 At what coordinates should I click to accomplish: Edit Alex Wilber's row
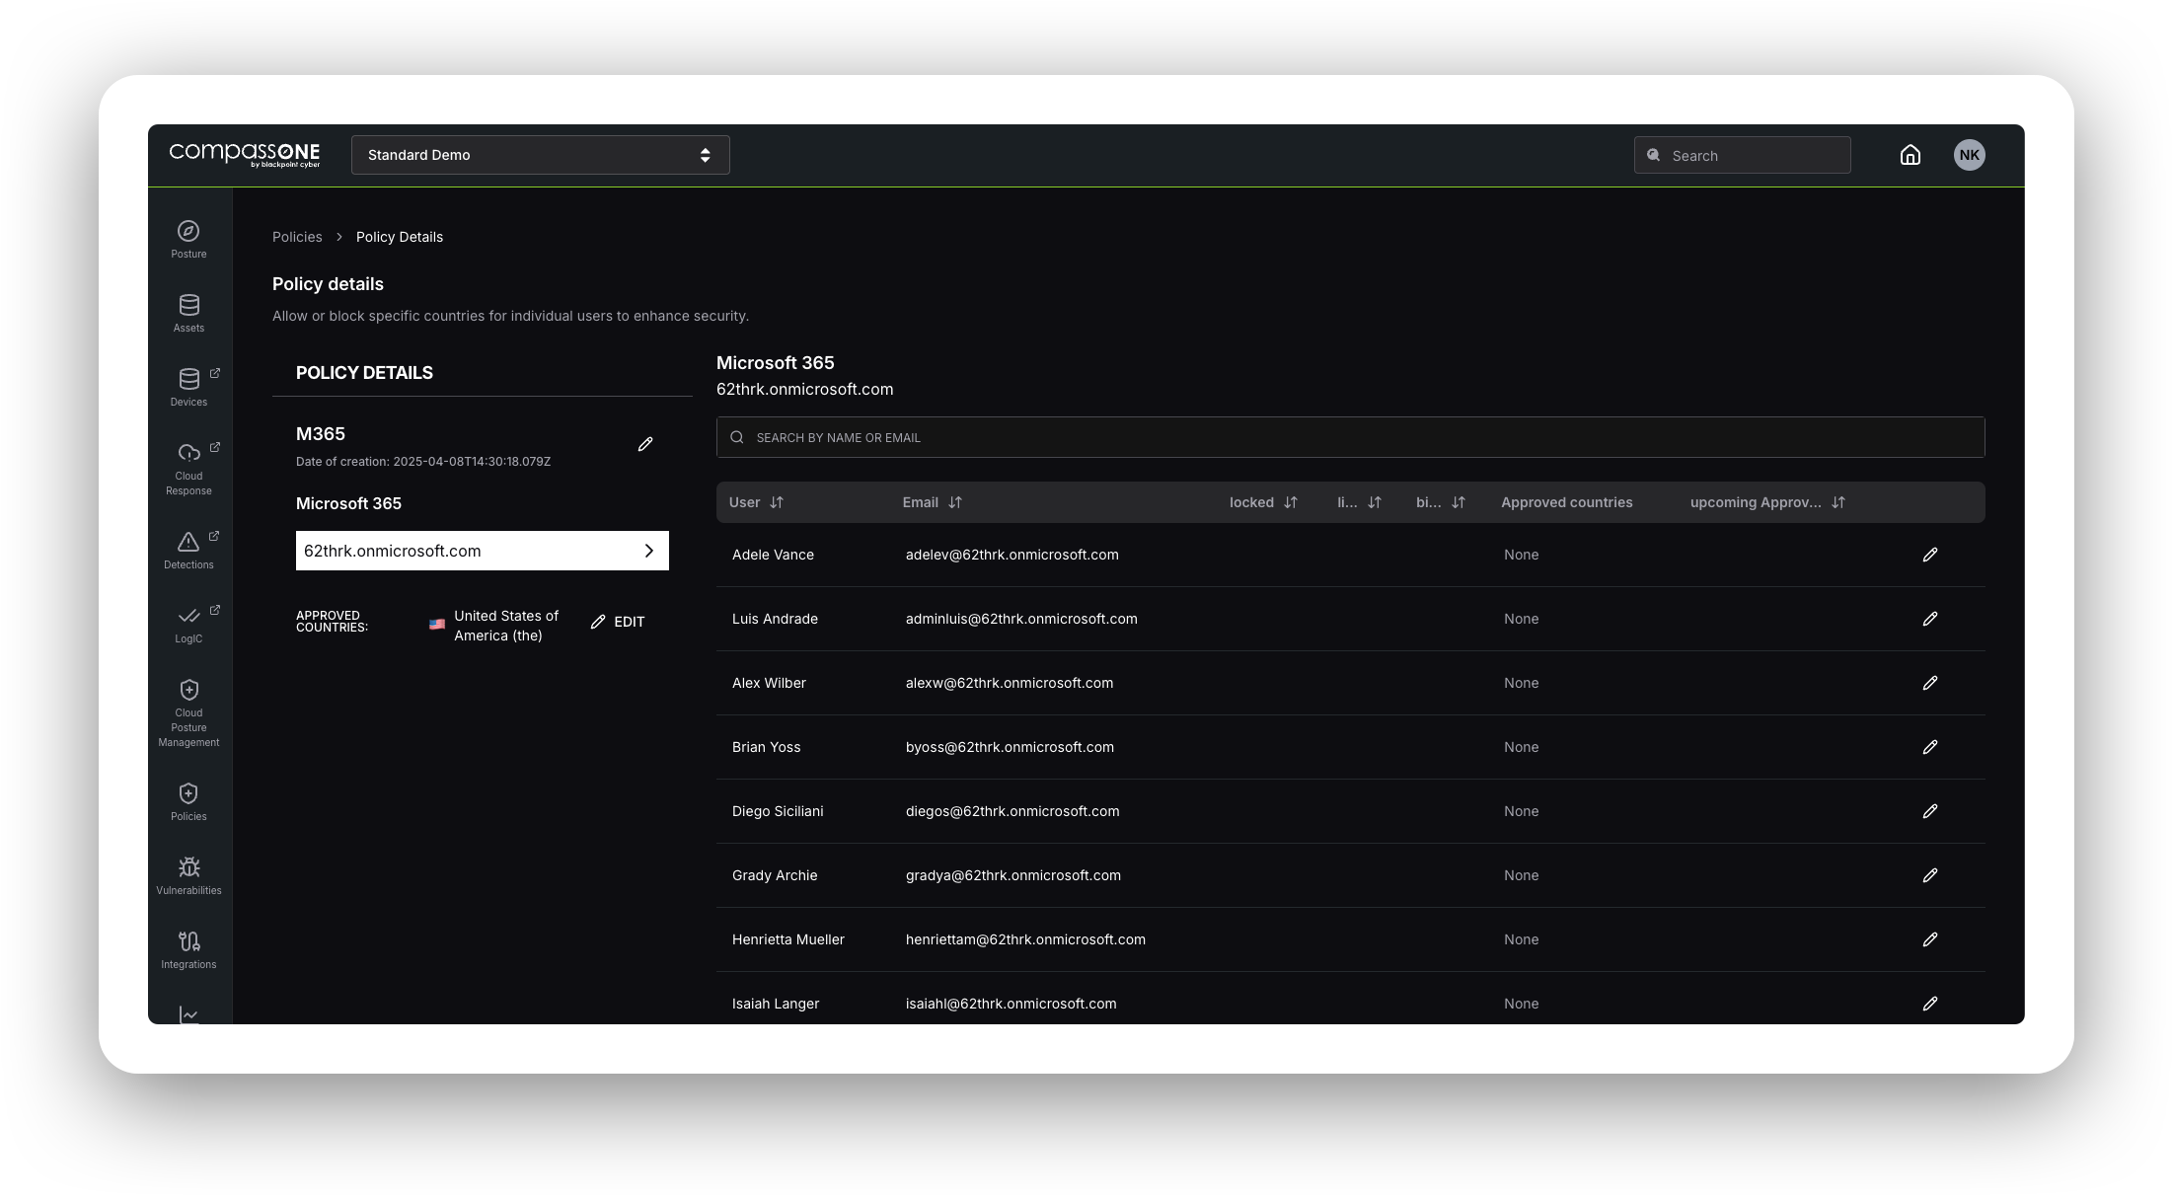tap(1930, 683)
